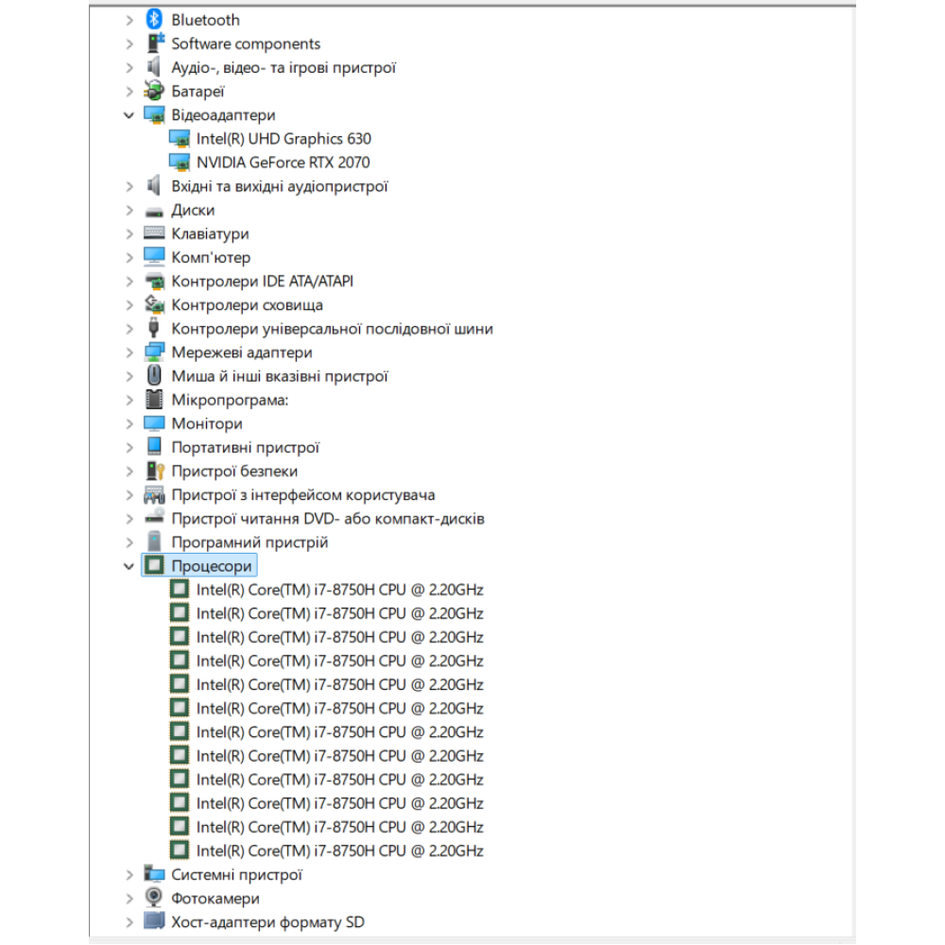Expand the Диски category
The height and width of the screenshot is (945, 945).
pos(129,210)
